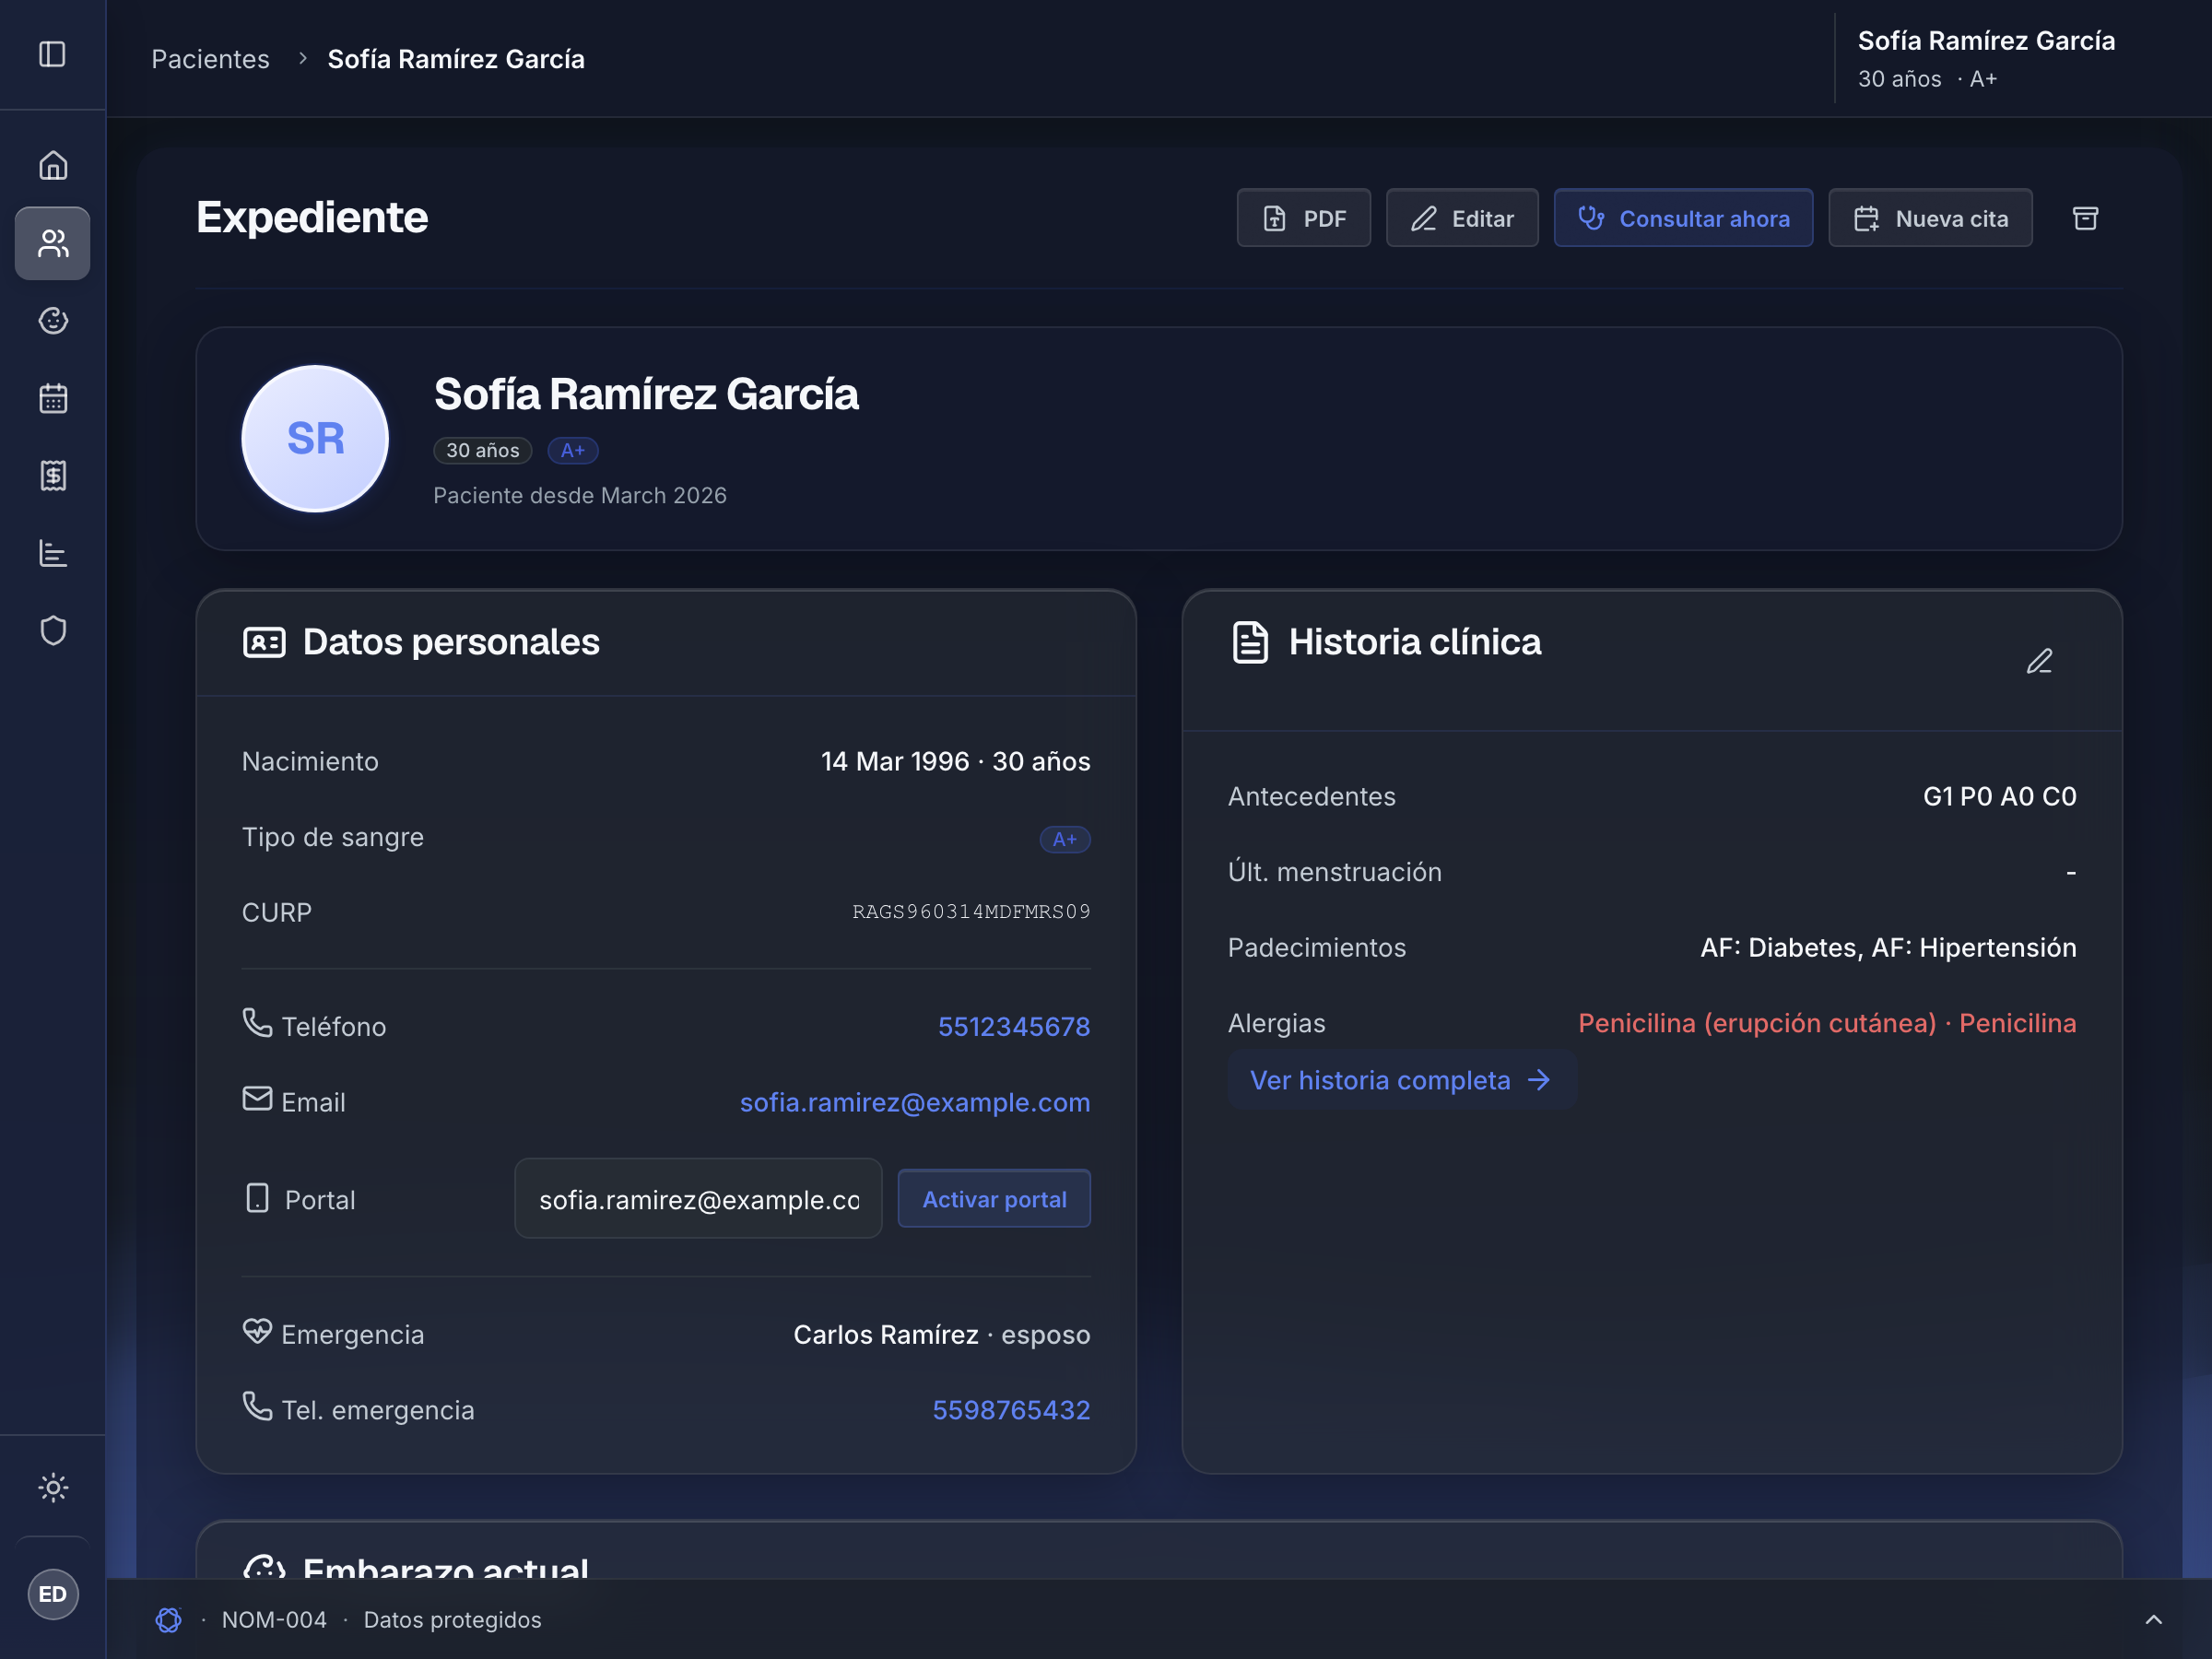Open the billing receipt icon in sidebar
Image resolution: width=2212 pixels, height=1659 pixels.
(53, 475)
